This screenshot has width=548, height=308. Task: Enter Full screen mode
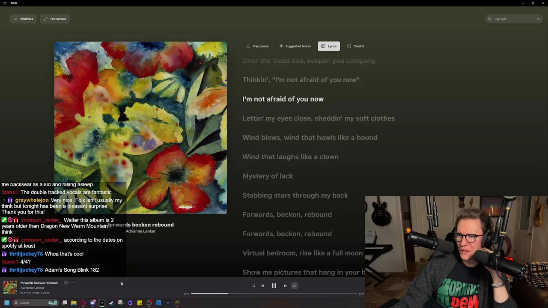coord(55,19)
